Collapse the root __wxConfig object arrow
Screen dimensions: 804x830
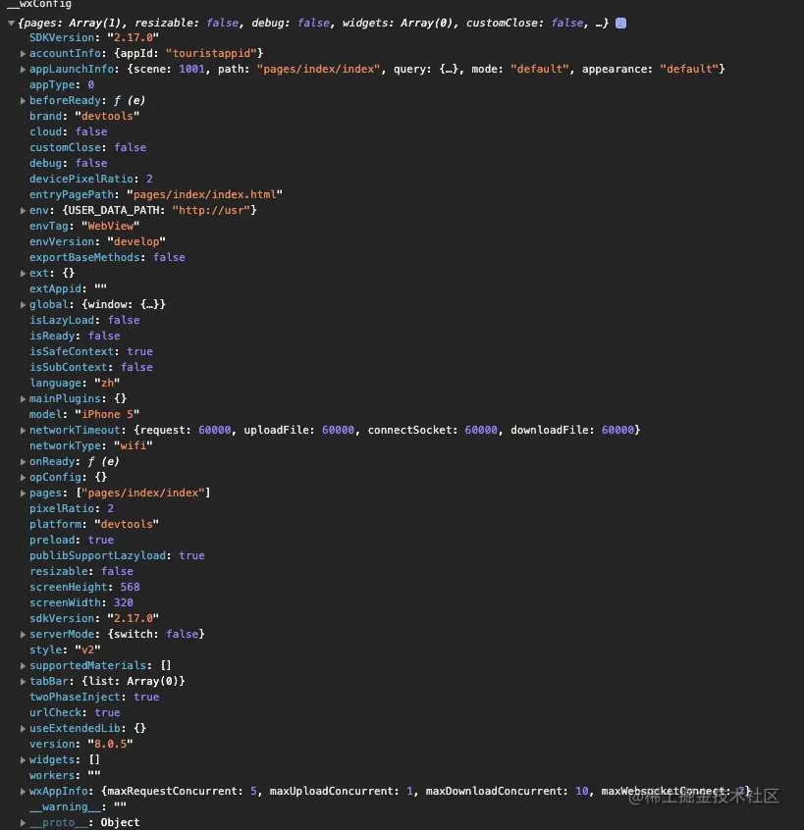(x=11, y=23)
